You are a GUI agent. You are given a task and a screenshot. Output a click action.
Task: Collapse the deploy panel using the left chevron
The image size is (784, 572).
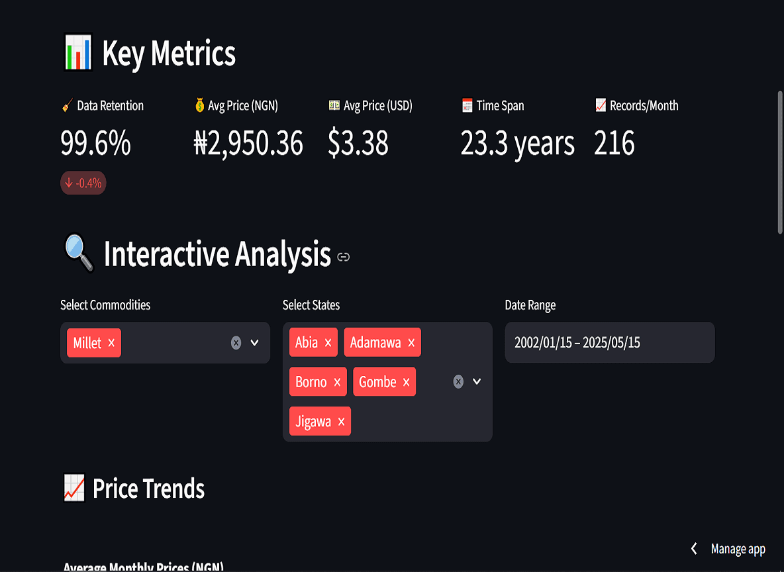pyautogui.click(x=693, y=549)
